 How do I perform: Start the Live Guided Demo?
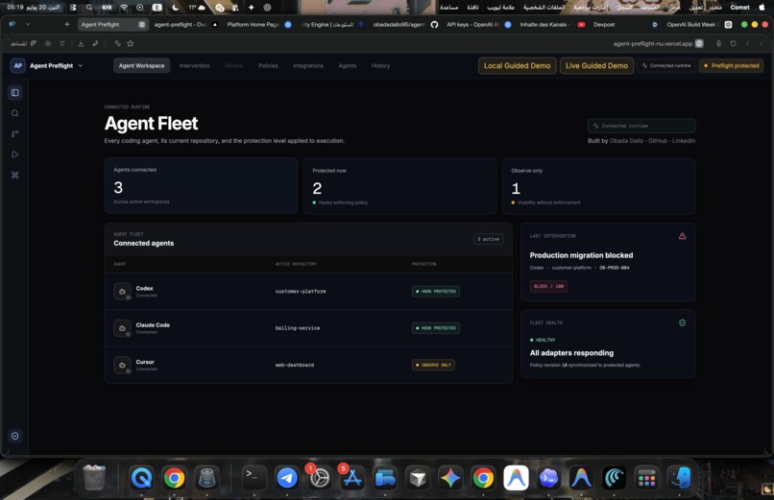[x=596, y=65]
